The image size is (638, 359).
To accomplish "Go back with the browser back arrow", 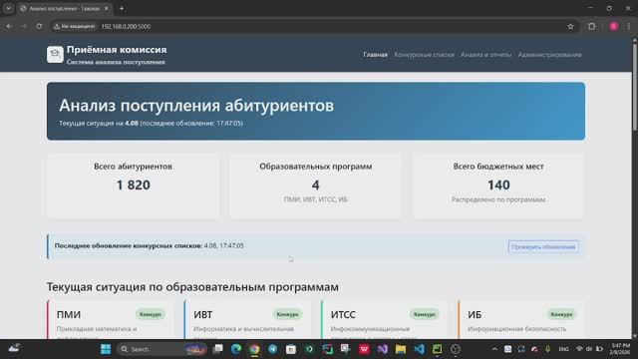I will pyautogui.click(x=9, y=26).
